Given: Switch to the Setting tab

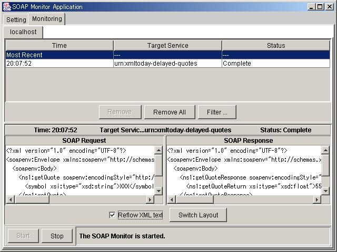Looking at the screenshot, I should (16, 19).
